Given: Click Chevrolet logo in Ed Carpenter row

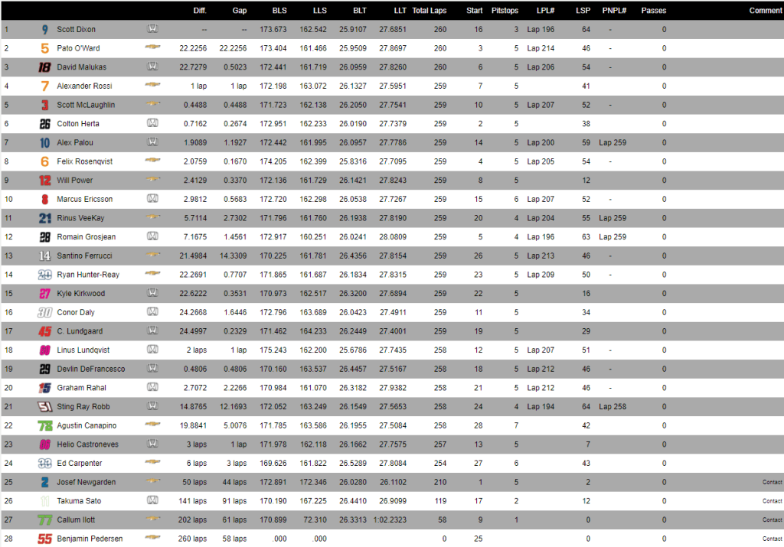Looking at the screenshot, I should pos(152,461).
